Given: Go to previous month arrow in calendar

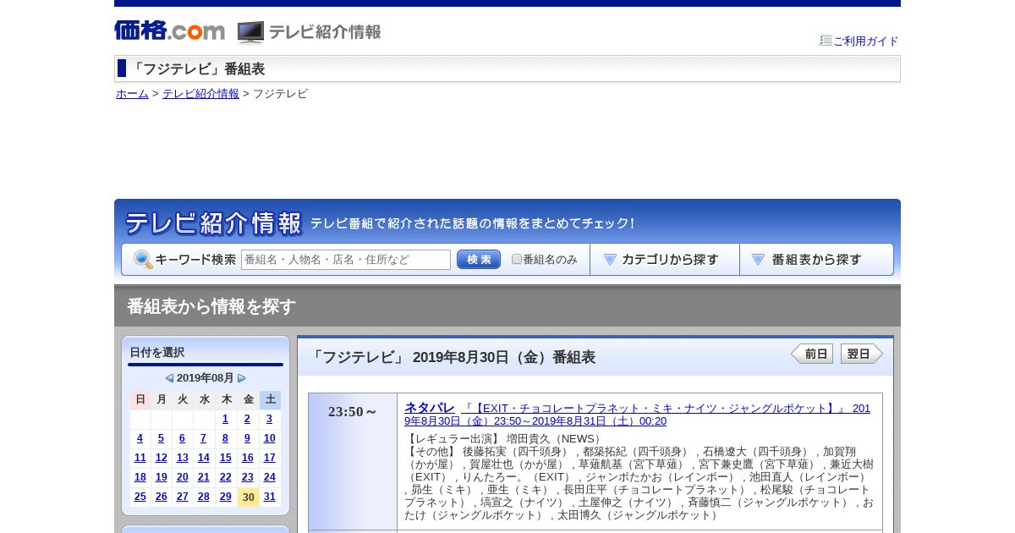Looking at the screenshot, I should (x=169, y=378).
